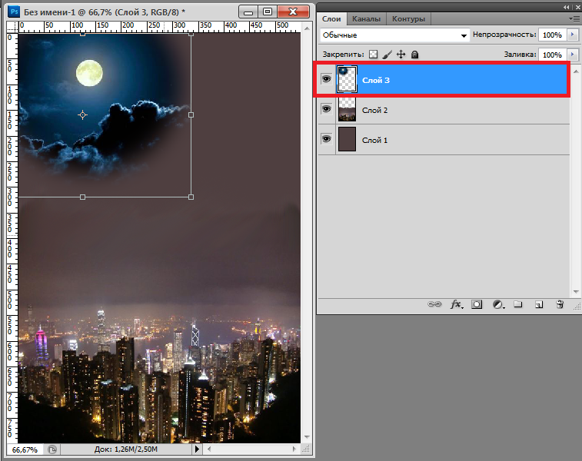Image resolution: width=582 pixels, height=461 pixels.
Task: Hide Слой 1 layer visibility
Action: coord(326,139)
